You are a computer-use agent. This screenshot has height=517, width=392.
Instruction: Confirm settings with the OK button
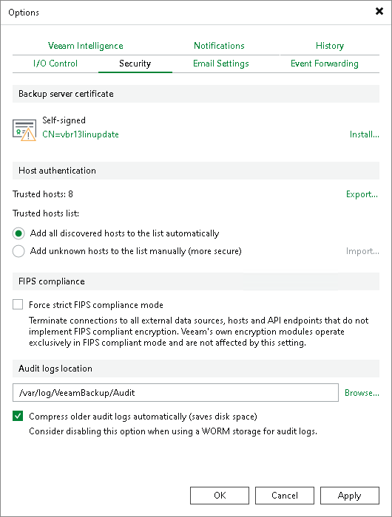220,496
